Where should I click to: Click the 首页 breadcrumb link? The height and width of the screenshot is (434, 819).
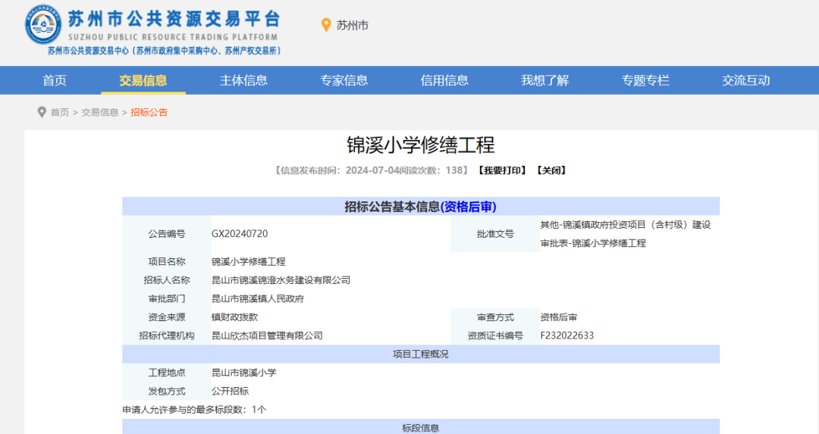click(60, 112)
